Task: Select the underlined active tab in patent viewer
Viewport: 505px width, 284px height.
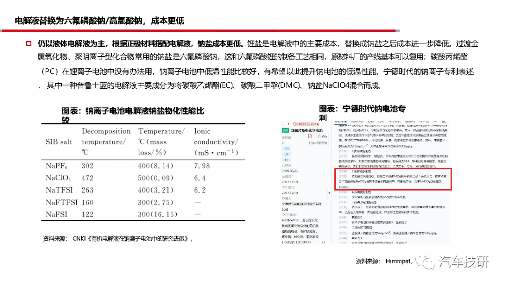Action: 340,122
